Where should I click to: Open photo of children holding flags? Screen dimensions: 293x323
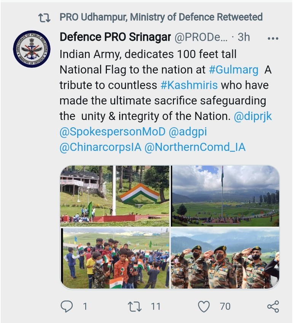(115, 258)
